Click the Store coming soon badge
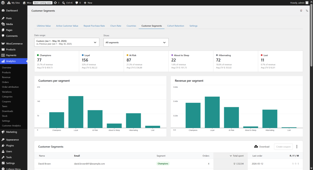This screenshot has height=170, width=313. click(42, 3)
